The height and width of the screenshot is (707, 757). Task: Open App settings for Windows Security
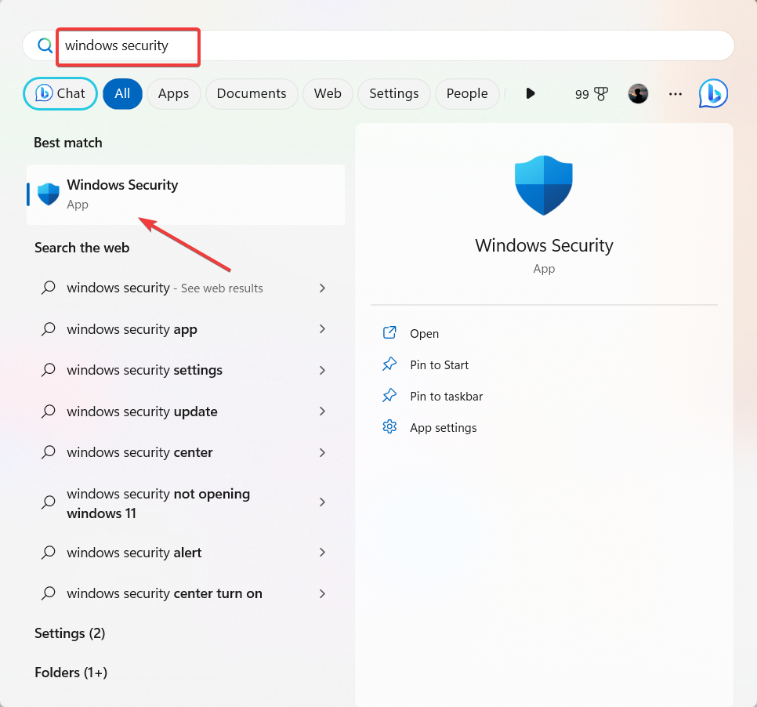point(444,428)
